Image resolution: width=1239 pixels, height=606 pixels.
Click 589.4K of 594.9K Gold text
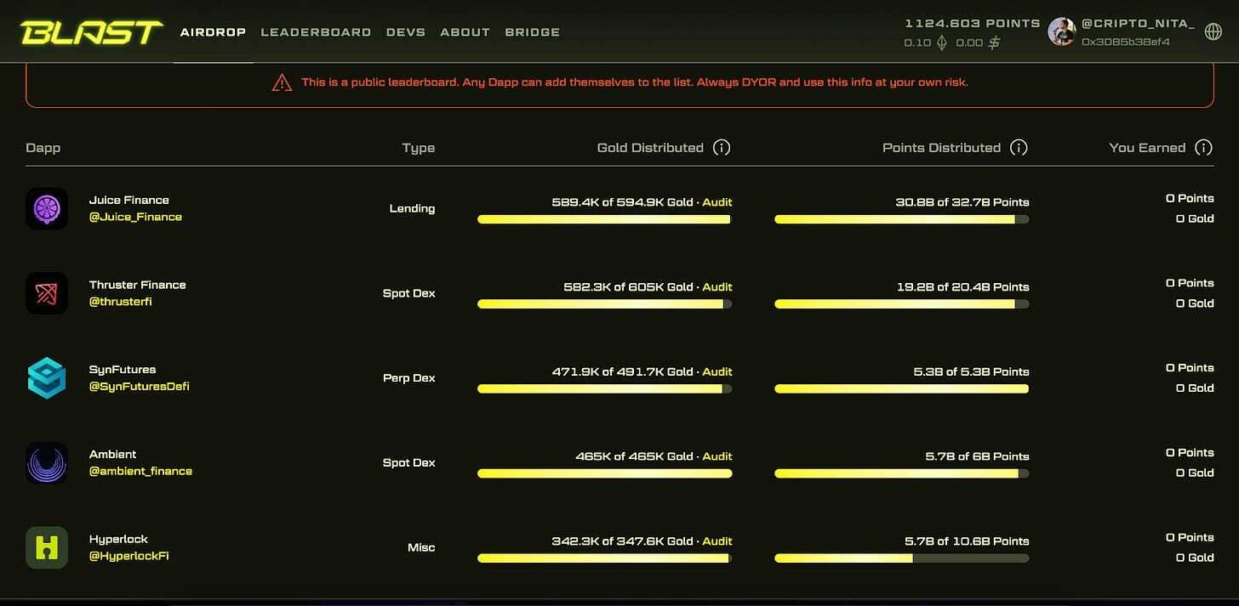tap(622, 202)
